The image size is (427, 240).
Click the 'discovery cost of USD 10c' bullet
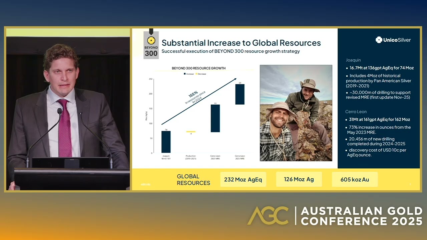point(376,153)
